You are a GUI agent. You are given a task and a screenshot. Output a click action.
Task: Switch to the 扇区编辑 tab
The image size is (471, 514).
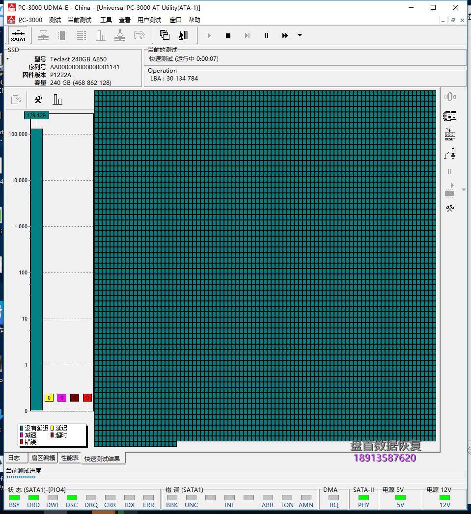click(x=43, y=458)
